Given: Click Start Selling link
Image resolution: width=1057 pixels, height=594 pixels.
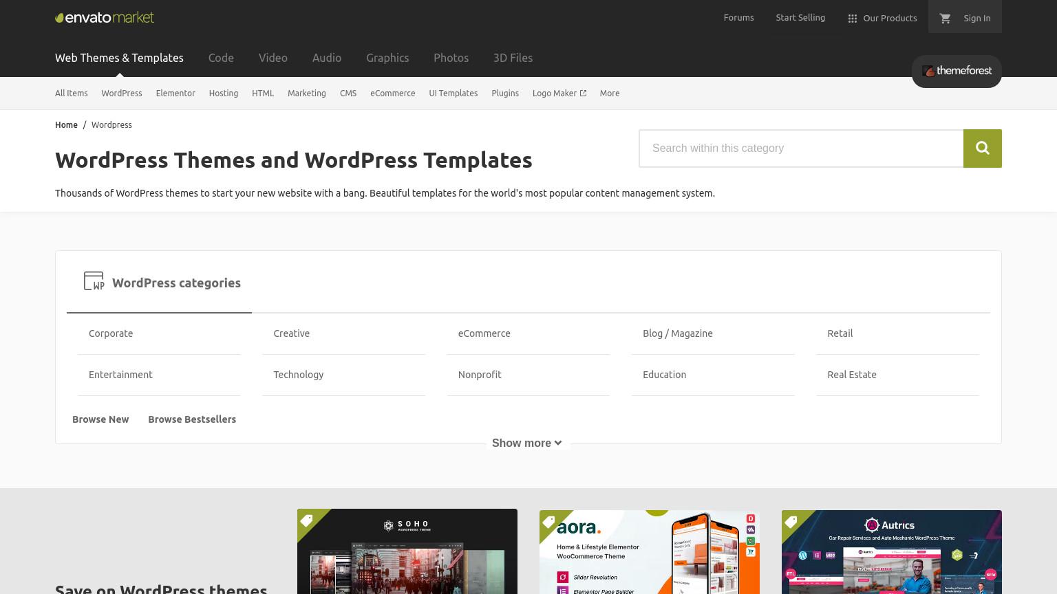Looking at the screenshot, I should 800,18.
